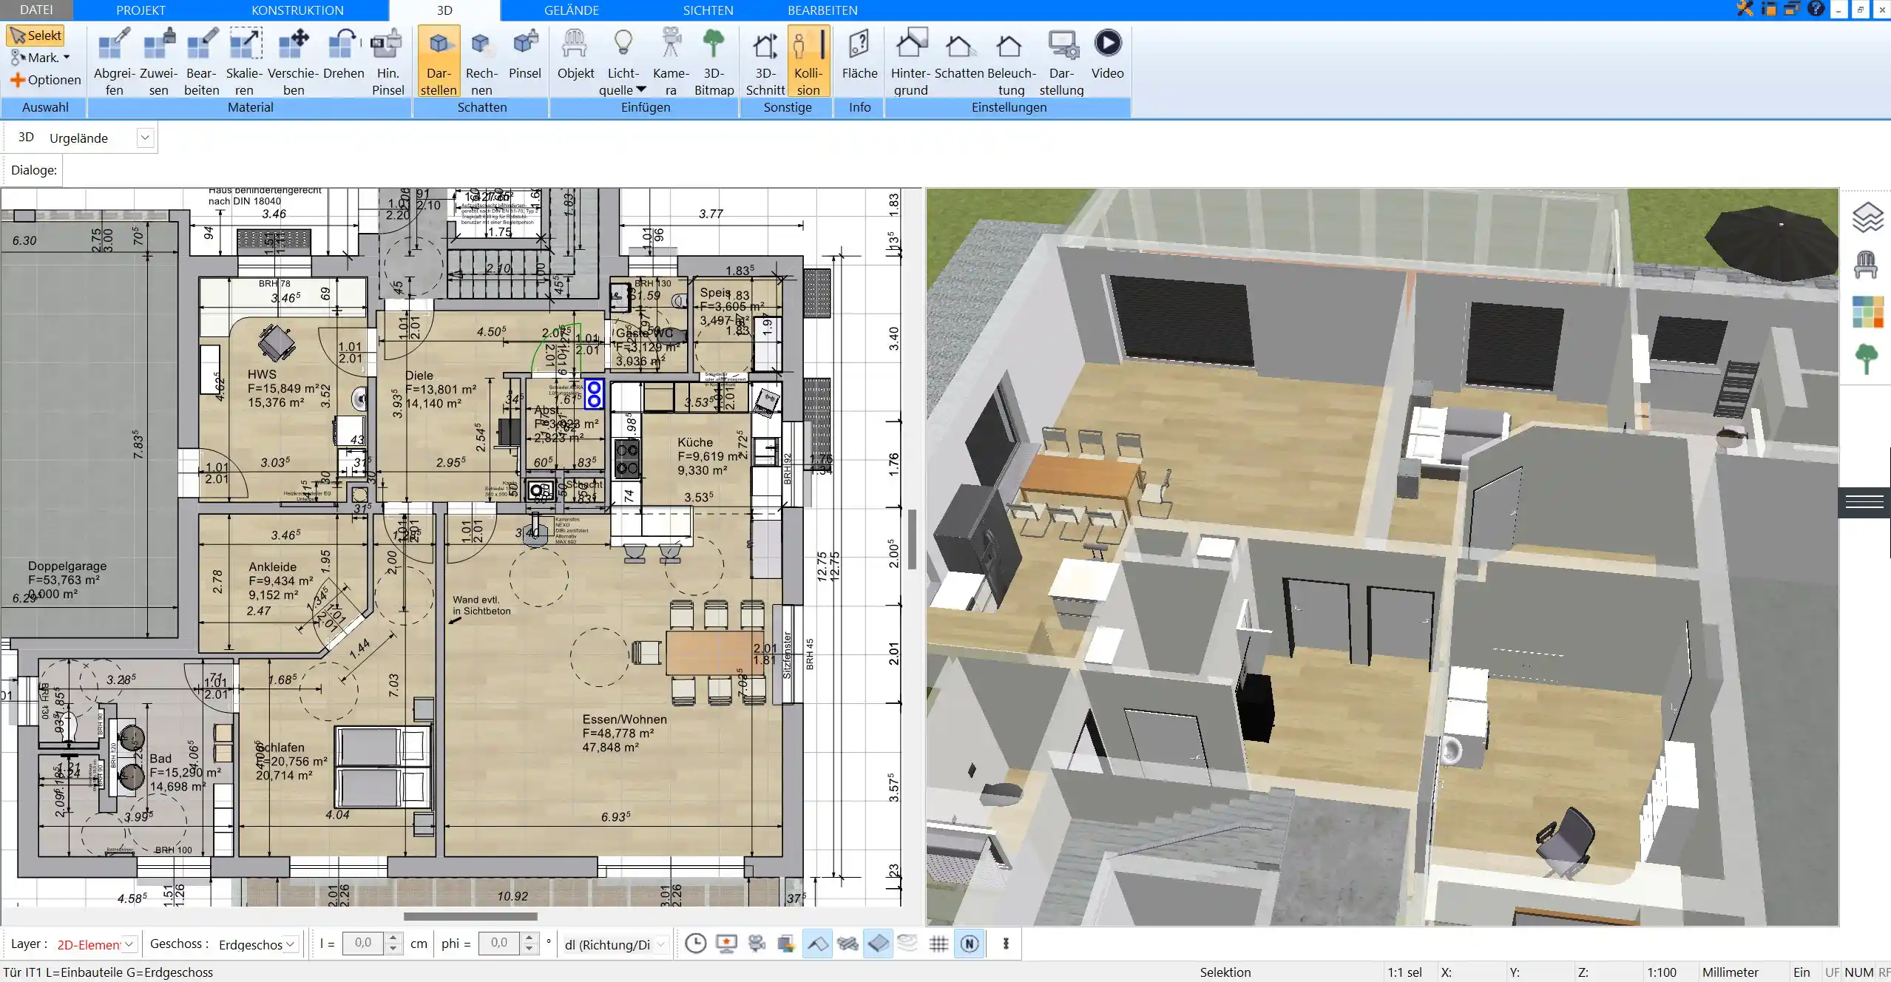Open the Bearbeiten material tool
The height and width of the screenshot is (982, 1891).
(x=201, y=61)
